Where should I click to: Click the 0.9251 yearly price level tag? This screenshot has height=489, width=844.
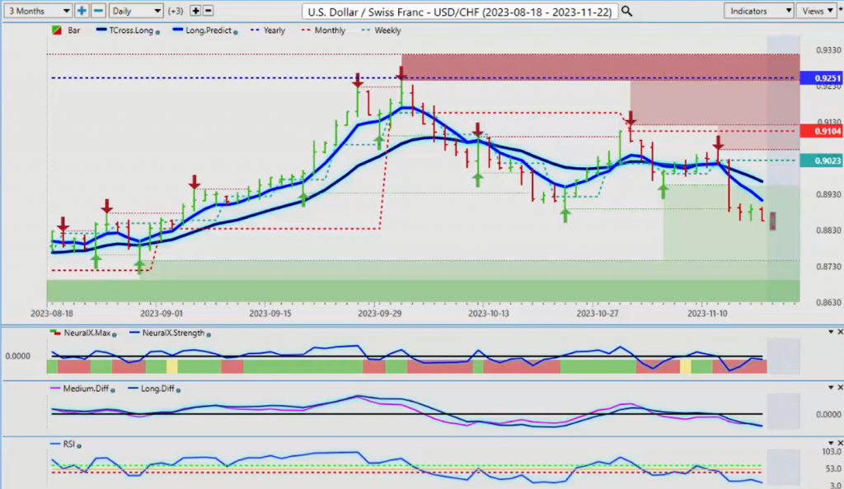pos(827,78)
